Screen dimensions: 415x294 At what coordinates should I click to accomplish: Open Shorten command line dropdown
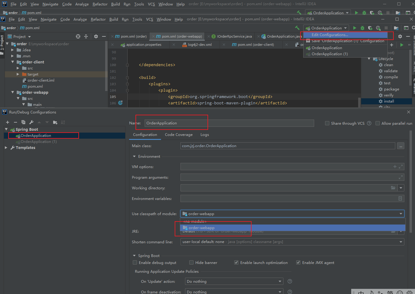[292, 242]
